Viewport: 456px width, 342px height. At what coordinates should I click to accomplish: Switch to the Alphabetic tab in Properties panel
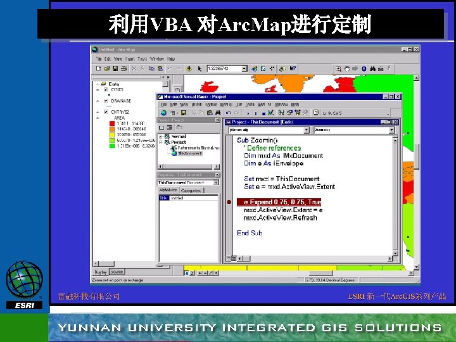click(x=168, y=190)
